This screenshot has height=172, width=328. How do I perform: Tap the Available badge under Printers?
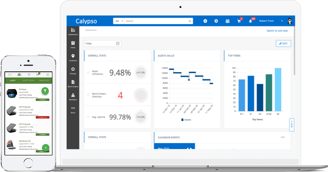(43, 100)
